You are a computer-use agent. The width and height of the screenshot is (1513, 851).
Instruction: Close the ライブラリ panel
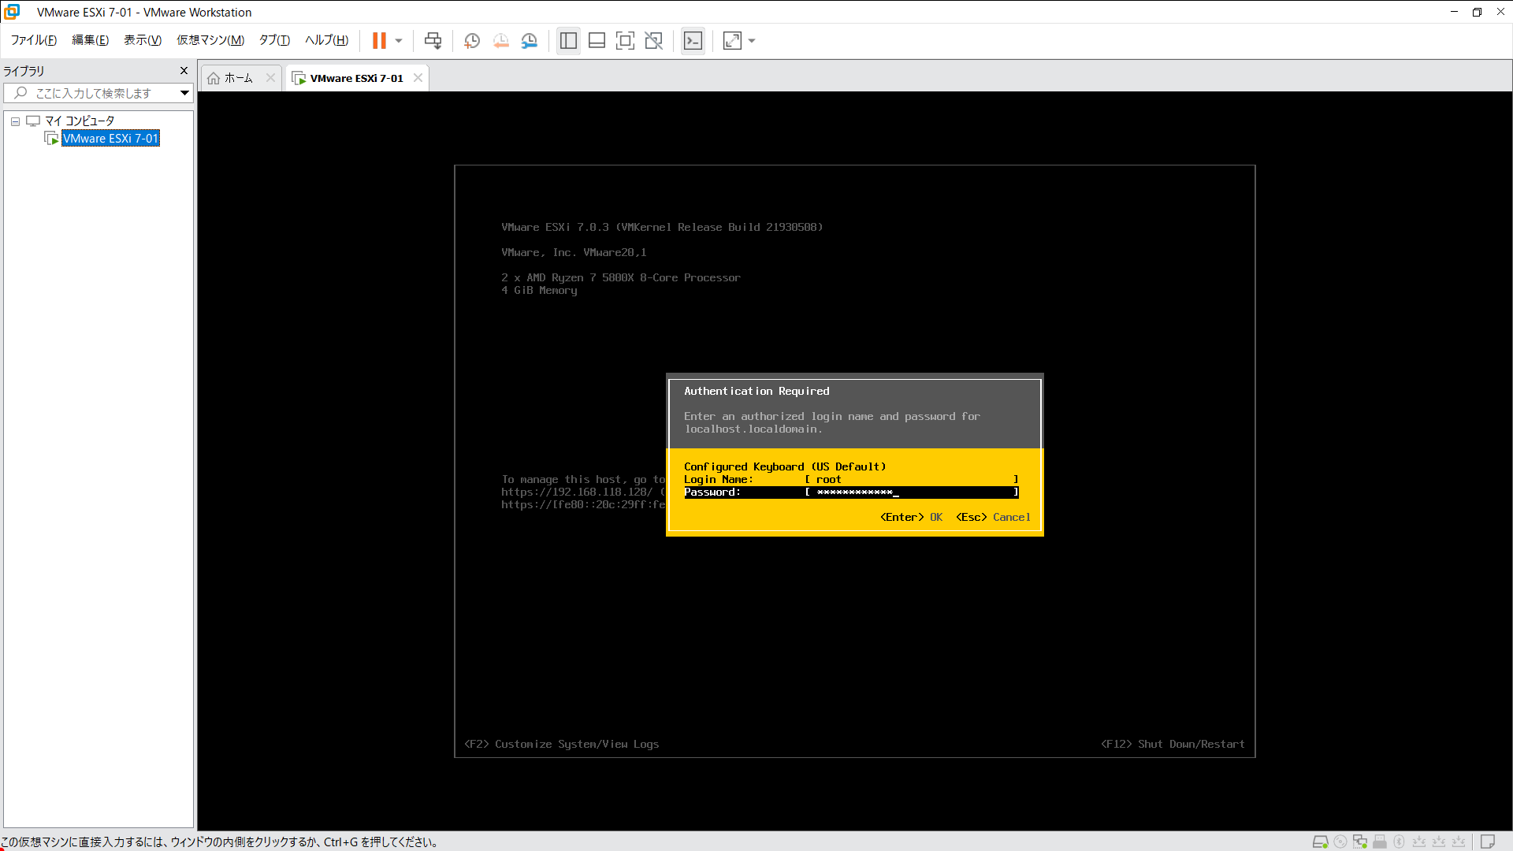pyautogui.click(x=184, y=71)
